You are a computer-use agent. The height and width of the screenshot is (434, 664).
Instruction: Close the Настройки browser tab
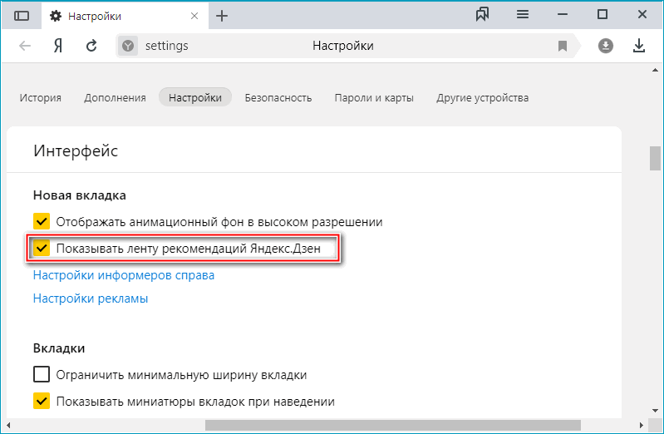coord(194,16)
